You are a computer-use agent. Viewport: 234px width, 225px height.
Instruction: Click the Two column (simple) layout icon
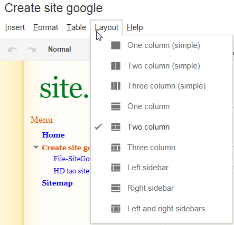[x=116, y=66]
